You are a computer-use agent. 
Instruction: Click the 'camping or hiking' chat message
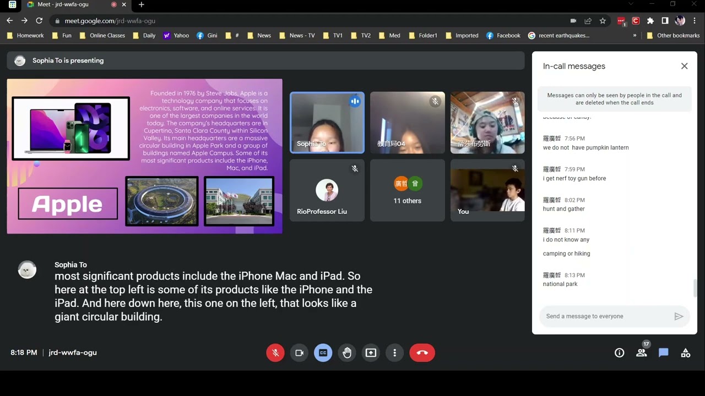(x=567, y=254)
